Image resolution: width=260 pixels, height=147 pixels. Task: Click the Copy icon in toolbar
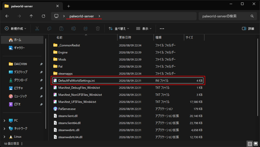[49, 29]
